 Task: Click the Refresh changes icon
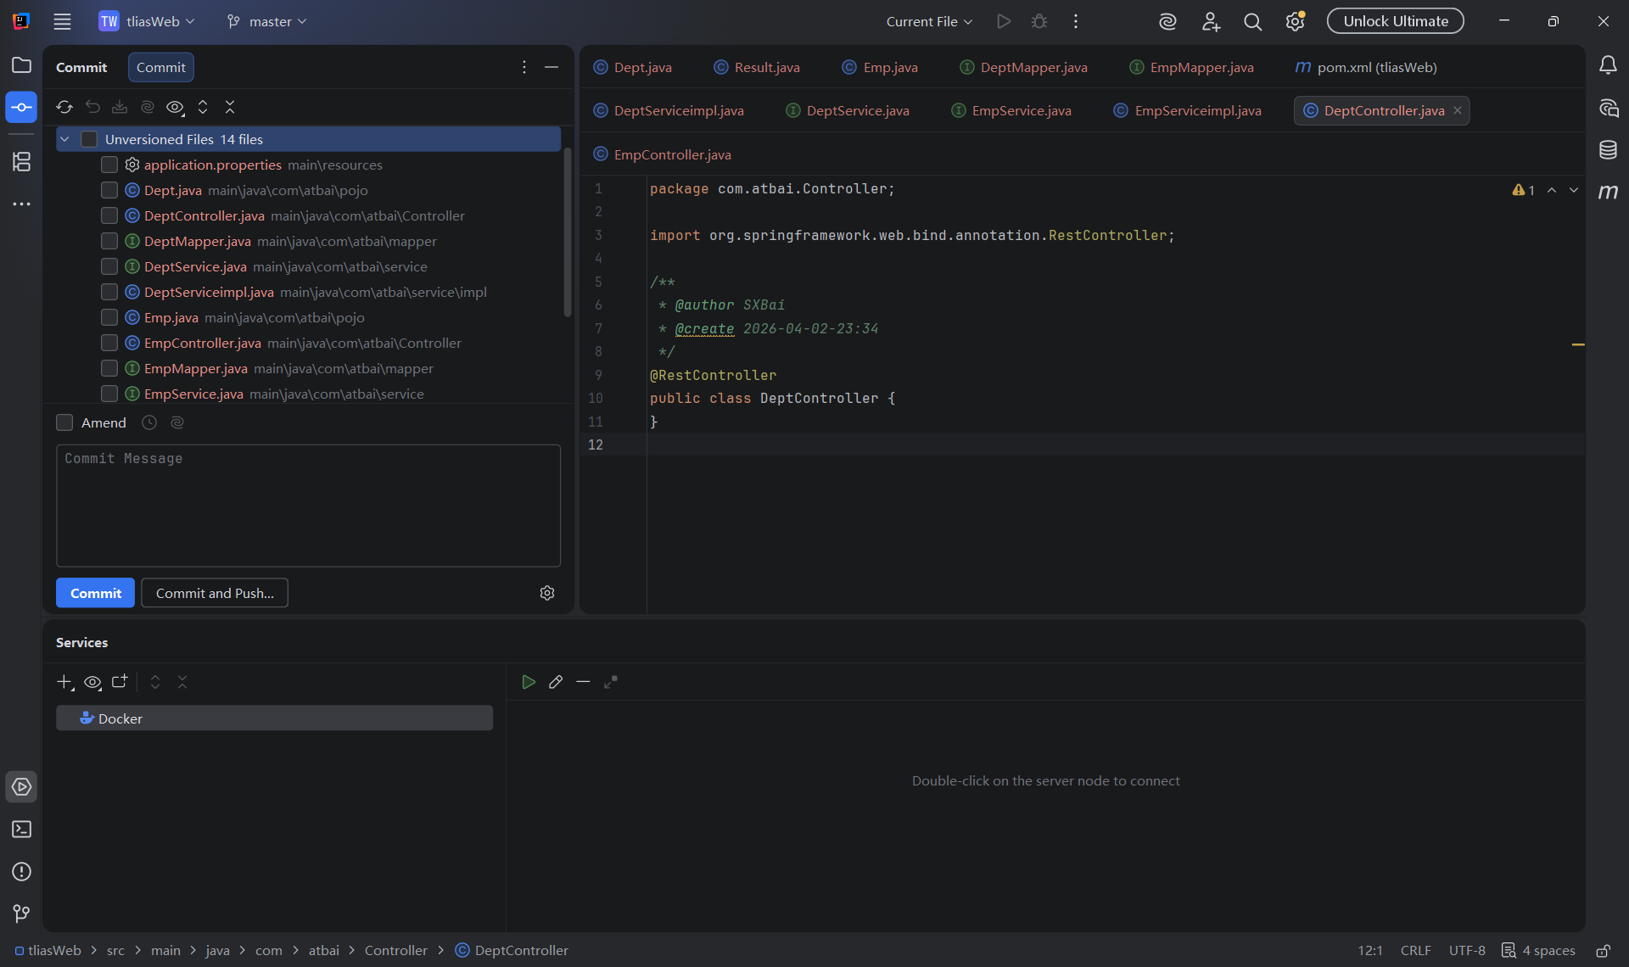tap(64, 107)
